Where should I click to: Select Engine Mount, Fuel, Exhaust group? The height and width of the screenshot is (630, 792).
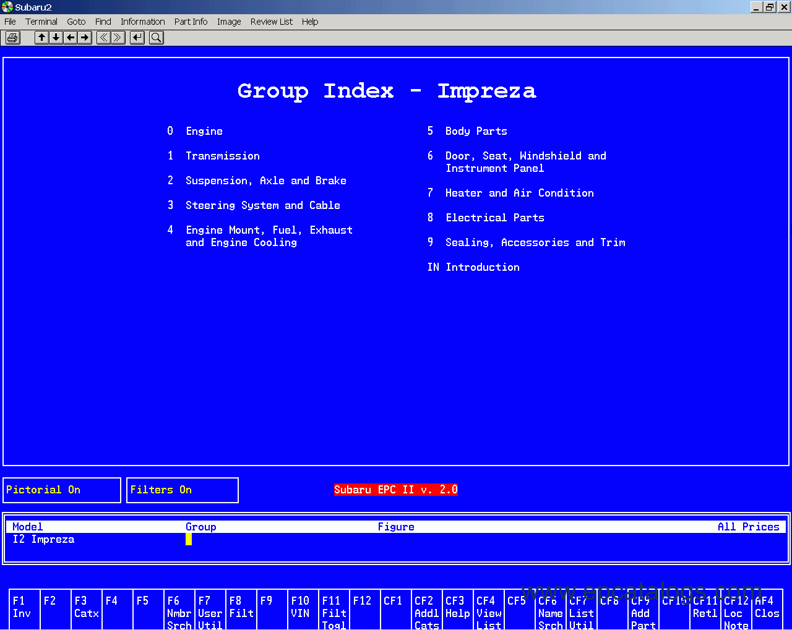[260, 236]
